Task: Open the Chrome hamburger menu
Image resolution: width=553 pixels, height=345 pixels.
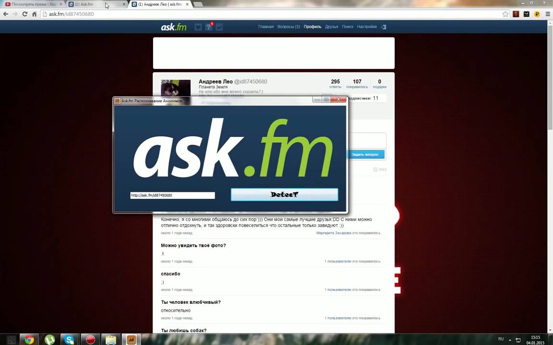Action: coord(547,14)
